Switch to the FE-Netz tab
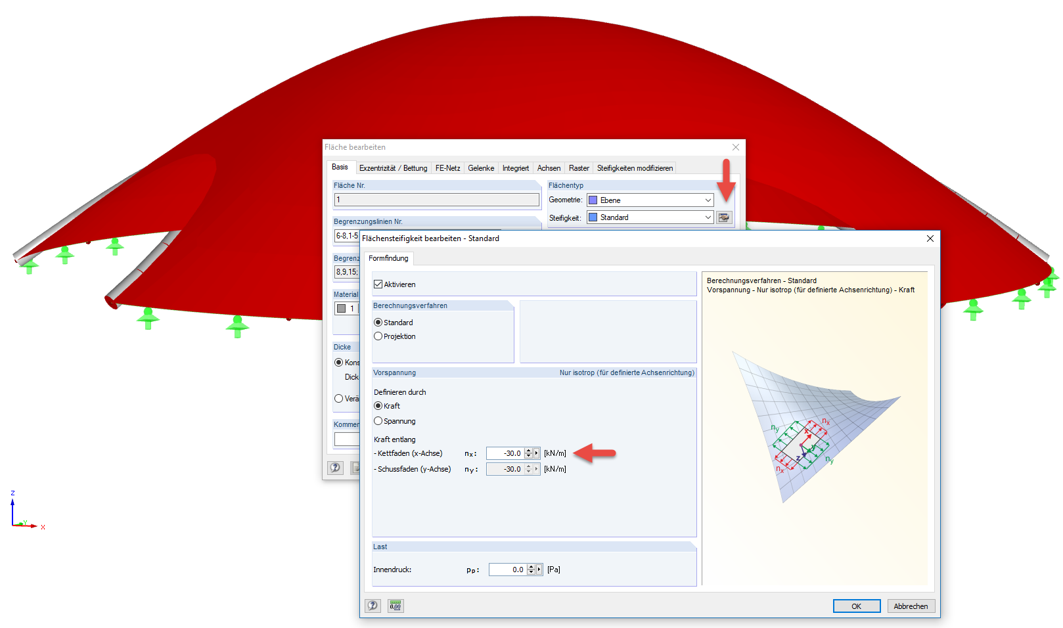Screen dimensions: 1063x628 point(447,168)
